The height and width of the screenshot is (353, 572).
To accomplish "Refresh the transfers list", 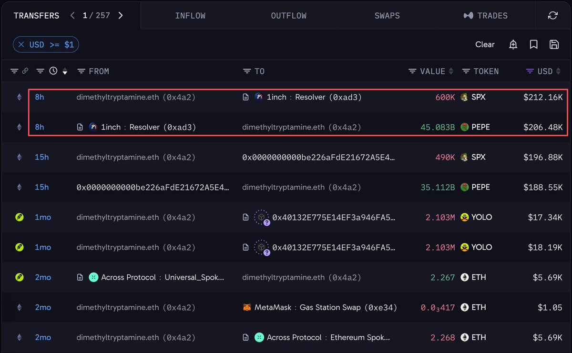I will [553, 16].
